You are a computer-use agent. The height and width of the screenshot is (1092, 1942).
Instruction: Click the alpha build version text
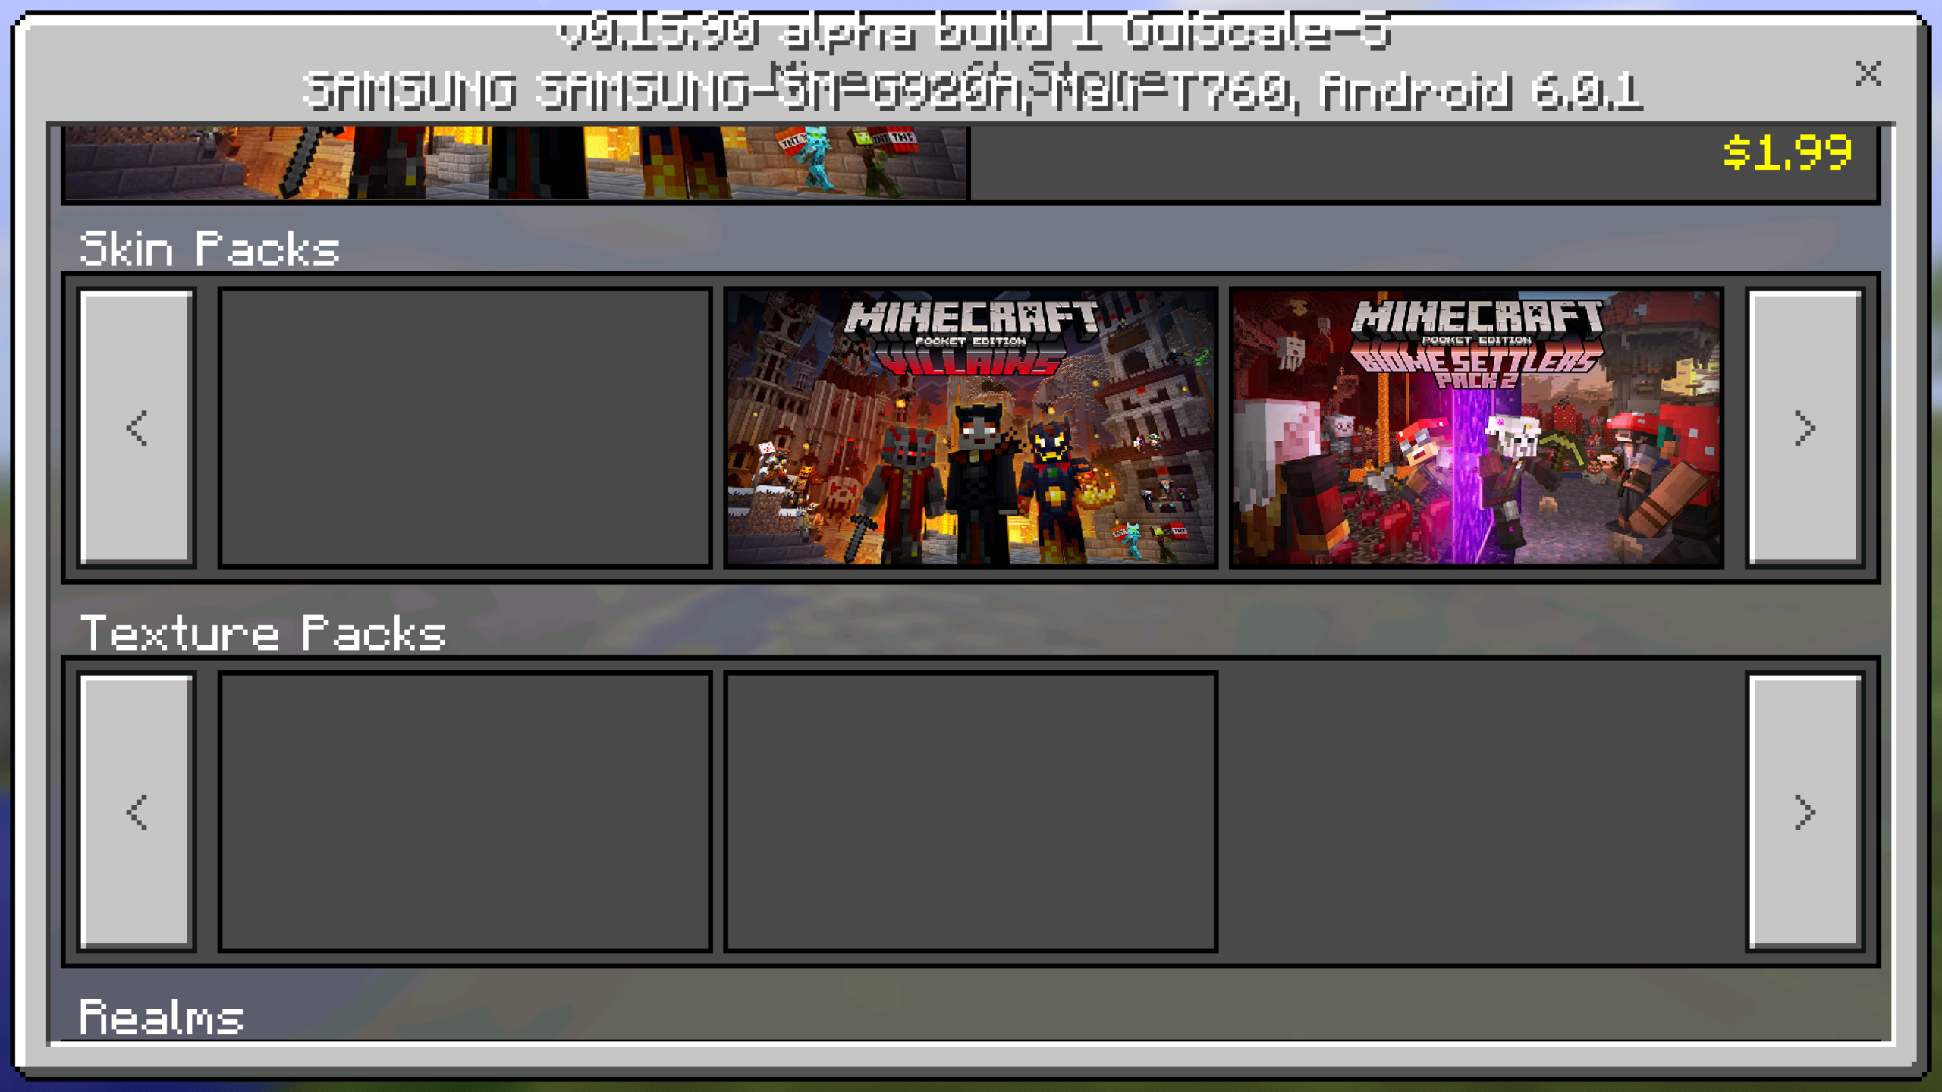pyautogui.click(x=973, y=32)
